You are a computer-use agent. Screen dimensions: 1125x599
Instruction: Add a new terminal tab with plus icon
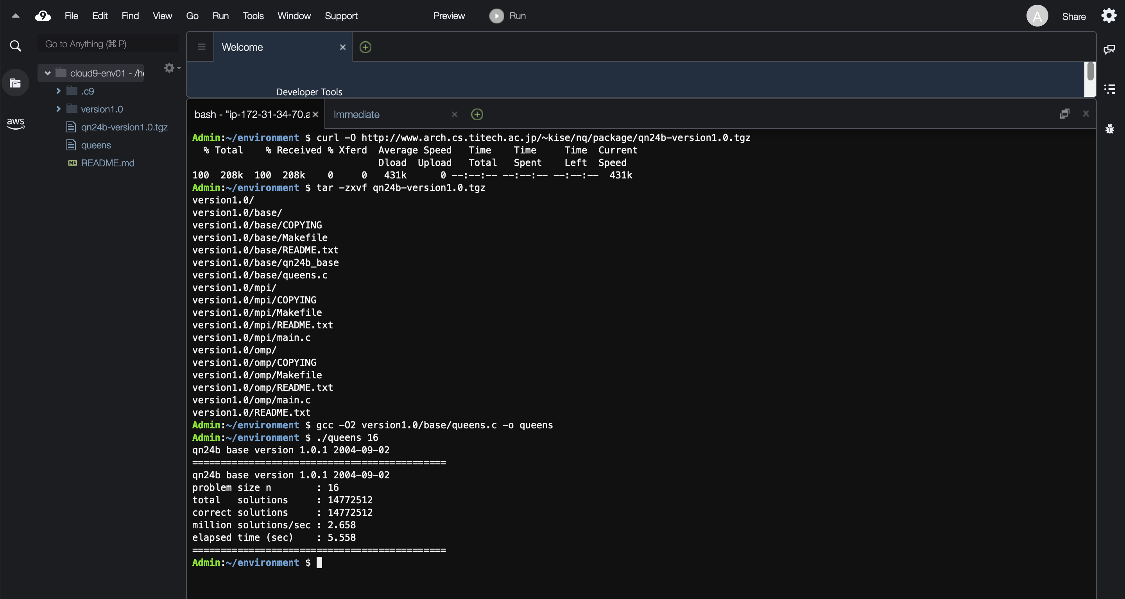[x=477, y=114]
